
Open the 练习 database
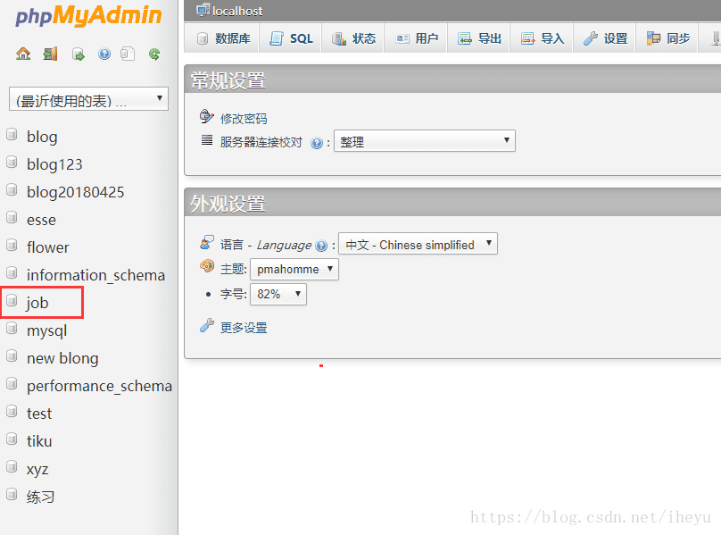pyautogui.click(x=40, y=497)
